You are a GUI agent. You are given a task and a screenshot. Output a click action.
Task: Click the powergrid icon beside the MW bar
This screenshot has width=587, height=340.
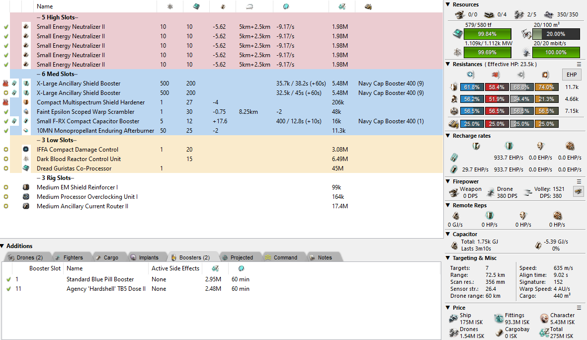(x=455, y=52)
